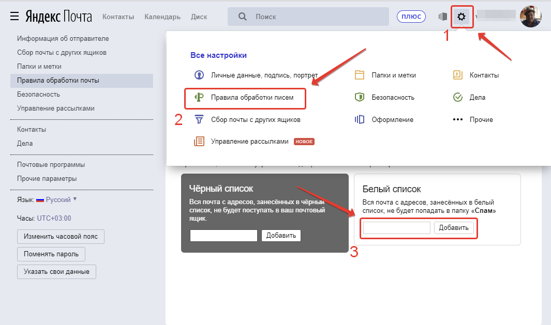Select Диск in the top menu

click(199, 17)
